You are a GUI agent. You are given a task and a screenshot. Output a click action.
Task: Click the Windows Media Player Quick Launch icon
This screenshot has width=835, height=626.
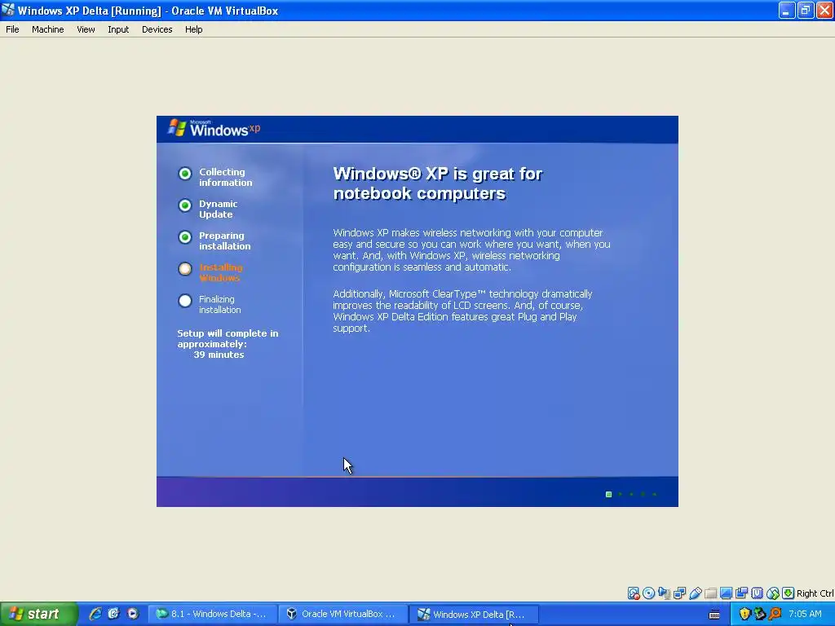click(132, 614)
